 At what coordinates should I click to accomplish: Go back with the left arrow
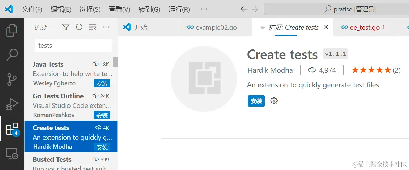click(243, 9)
